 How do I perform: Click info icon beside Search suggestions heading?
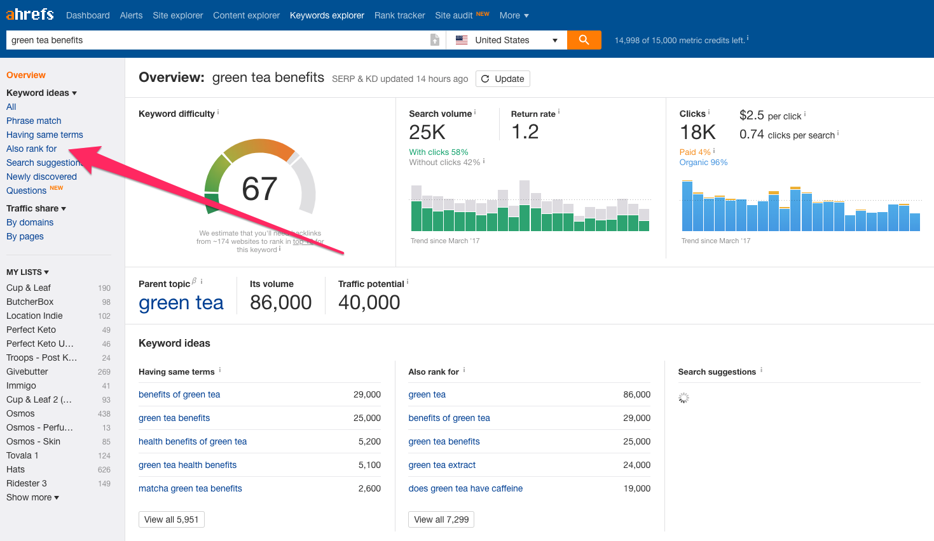tap(761, 370)
